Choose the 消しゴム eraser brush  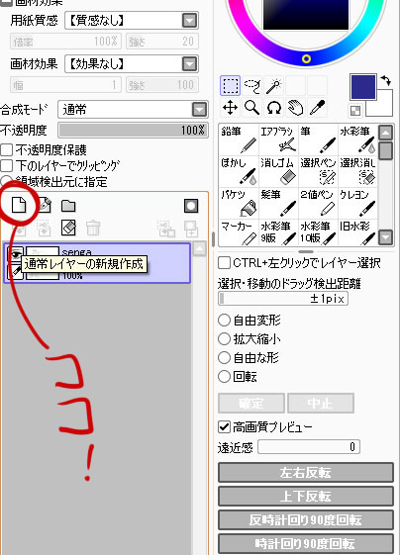[x=278, y=171]
